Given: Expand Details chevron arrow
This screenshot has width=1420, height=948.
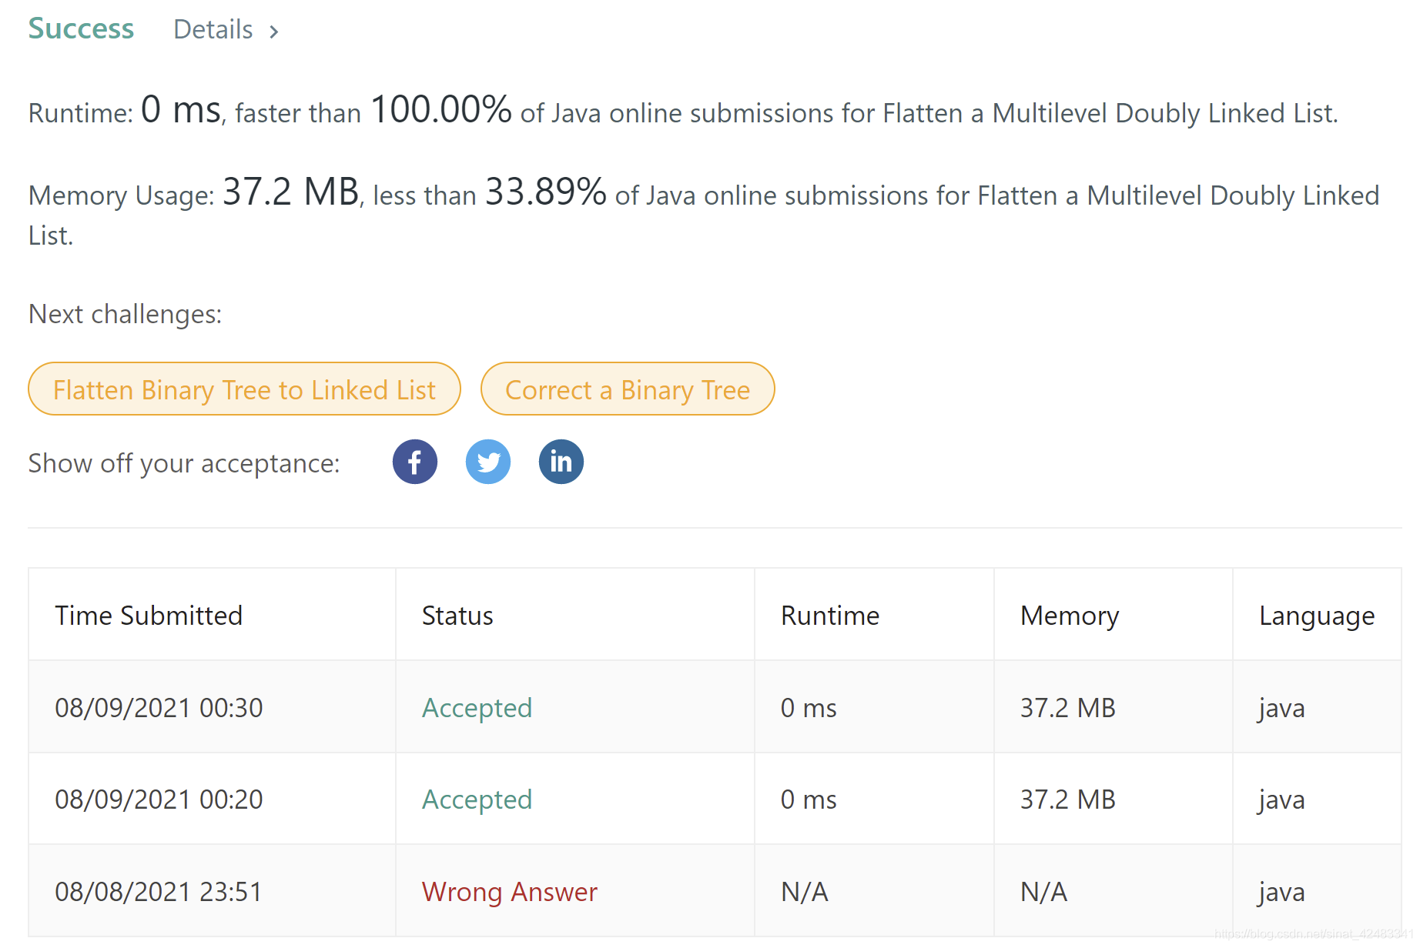Looking at the screenshot, I should pyautogui.click(x=274, y=32).
